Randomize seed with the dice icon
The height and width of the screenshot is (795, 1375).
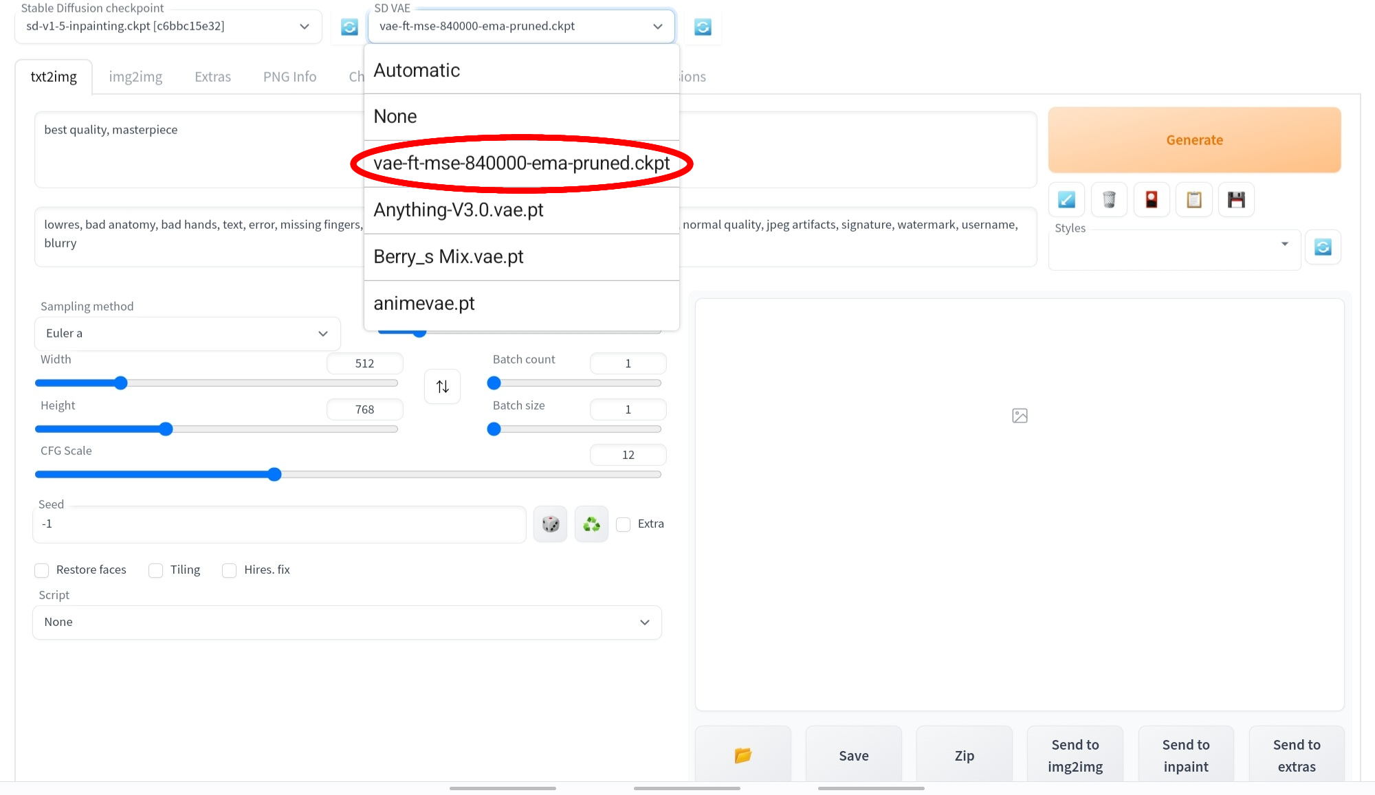pyautogui.click(x=550, y=524)
